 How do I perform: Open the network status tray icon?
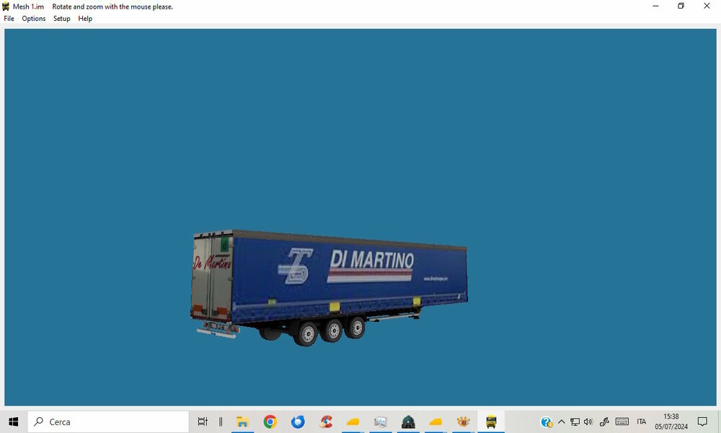(x=575, y=421)
